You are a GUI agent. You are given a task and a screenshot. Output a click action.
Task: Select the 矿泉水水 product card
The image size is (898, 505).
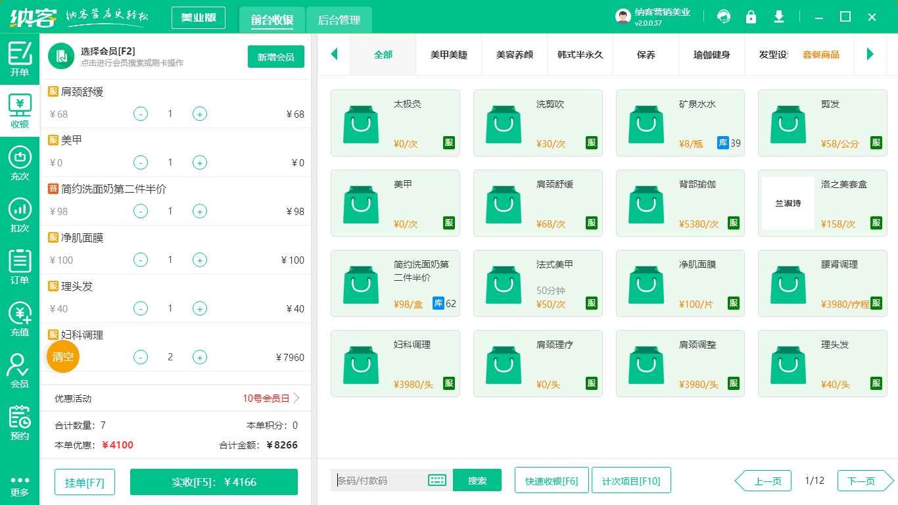click(x=680, y=123)
